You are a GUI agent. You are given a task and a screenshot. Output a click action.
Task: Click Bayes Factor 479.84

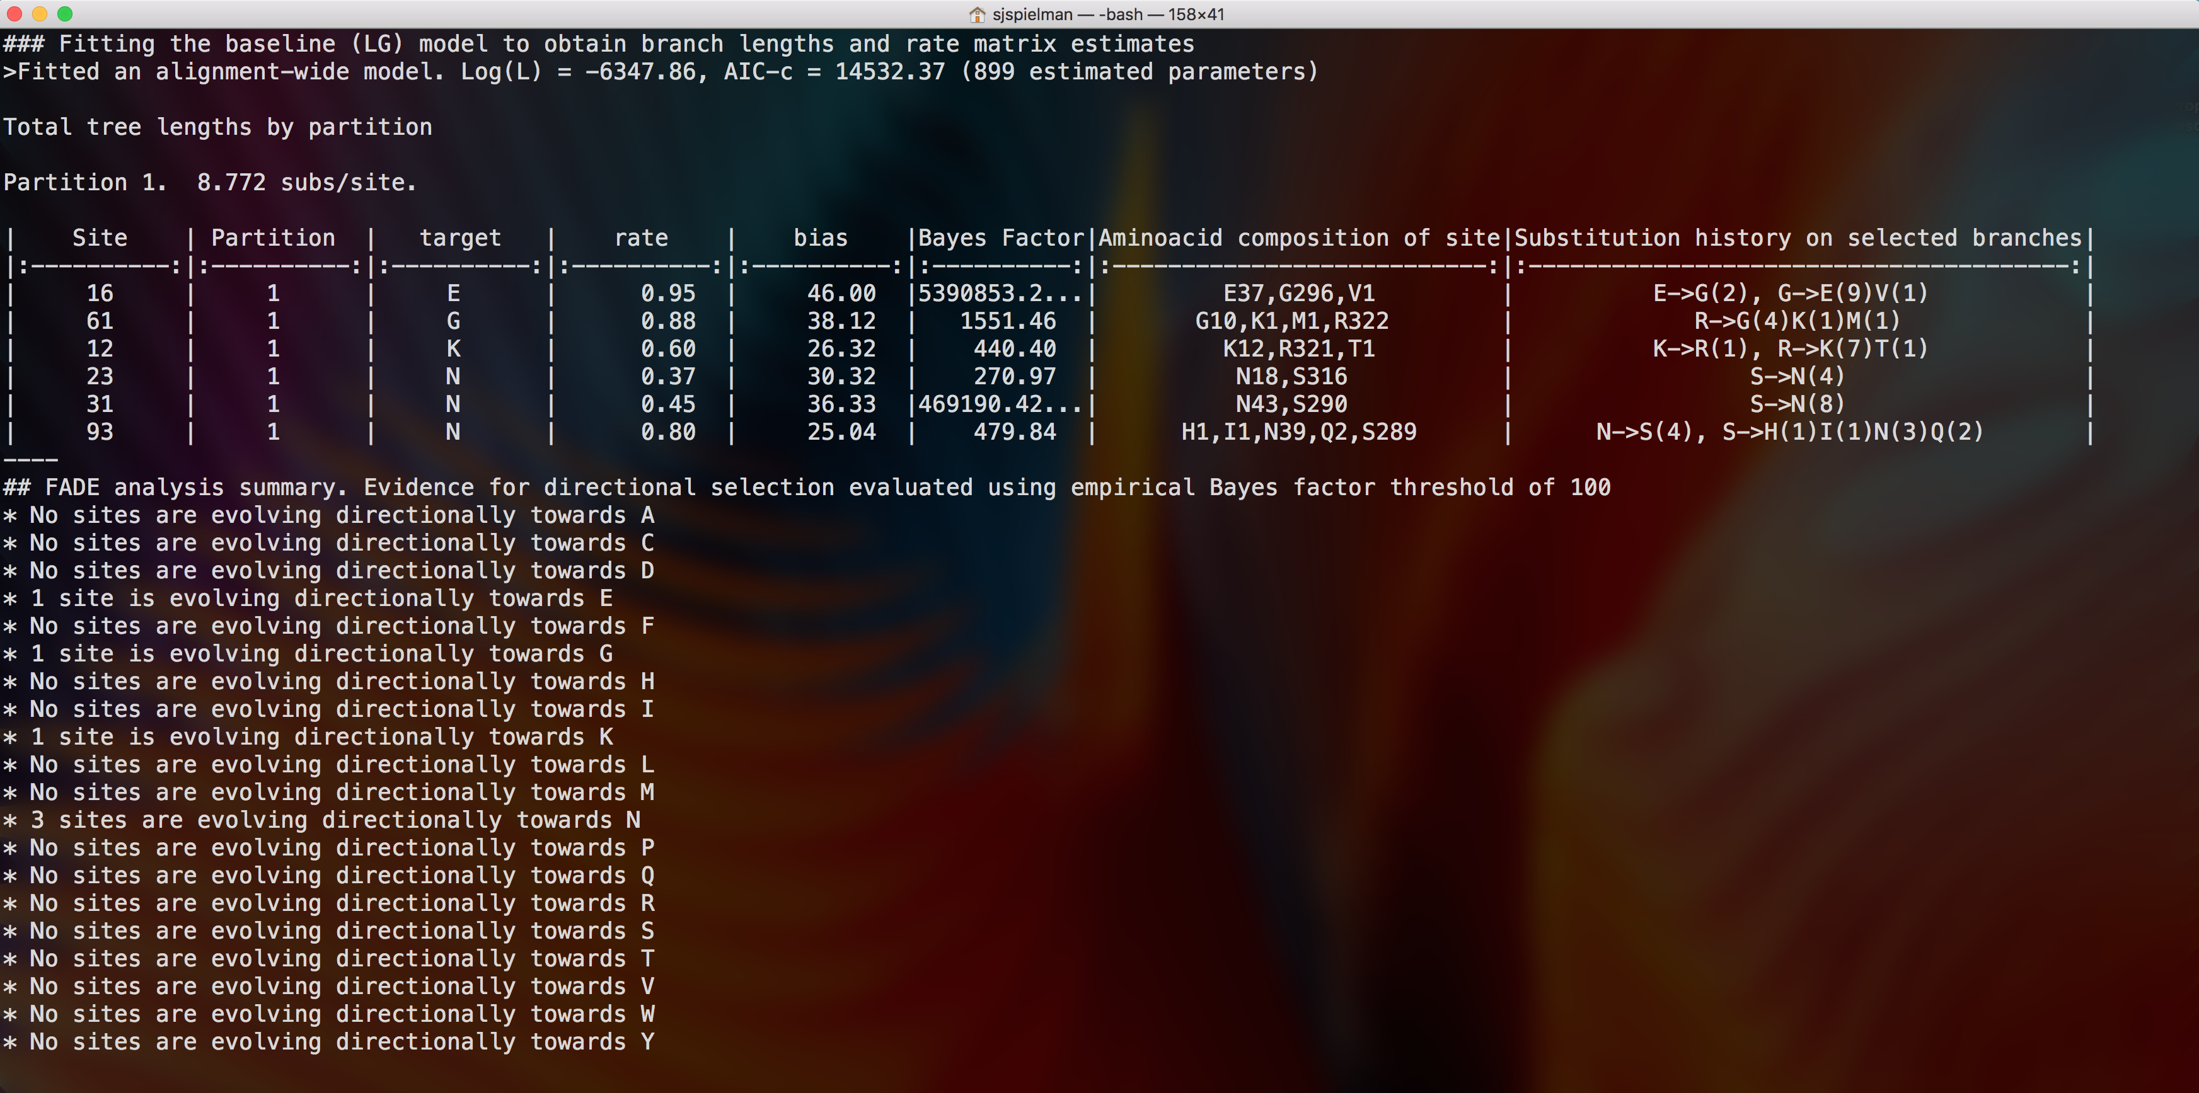click(1015, 432)
